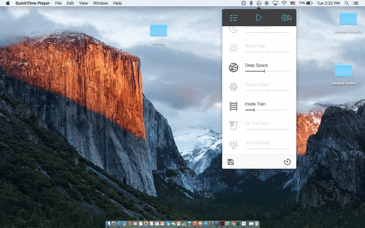
Task: Adjust the Summer Night volume slider
Action: [x=267, y=33]
